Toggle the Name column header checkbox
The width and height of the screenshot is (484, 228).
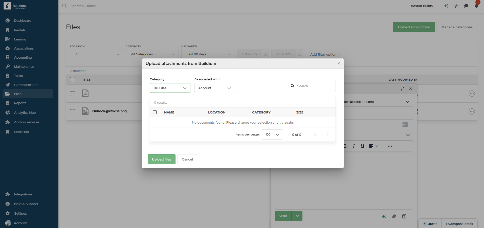coord(155,112)
